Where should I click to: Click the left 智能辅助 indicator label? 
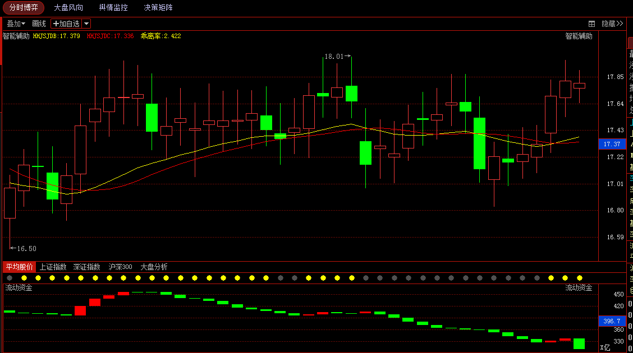click(x=16, y=36)
